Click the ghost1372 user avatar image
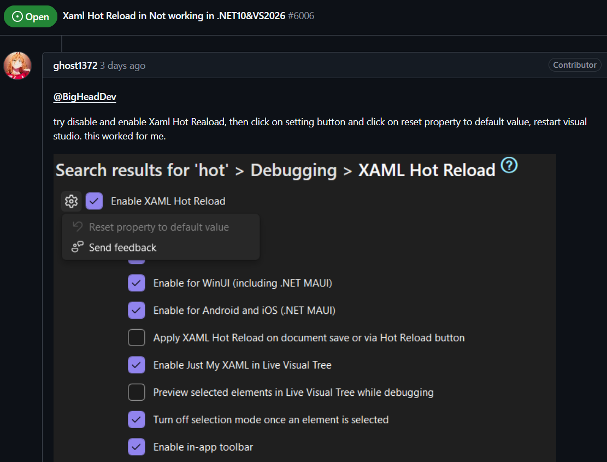 pyautogui.click(x=17, y=66)
